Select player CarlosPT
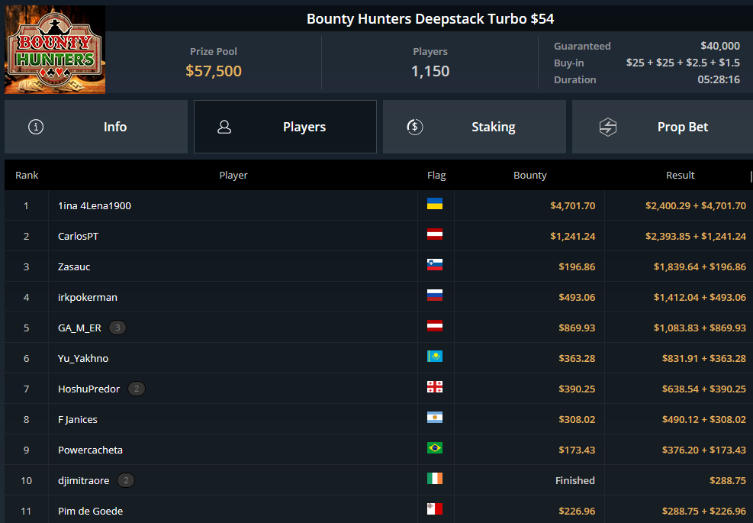The width and height of the screenshot is (753, 523). tap(79, 237)
